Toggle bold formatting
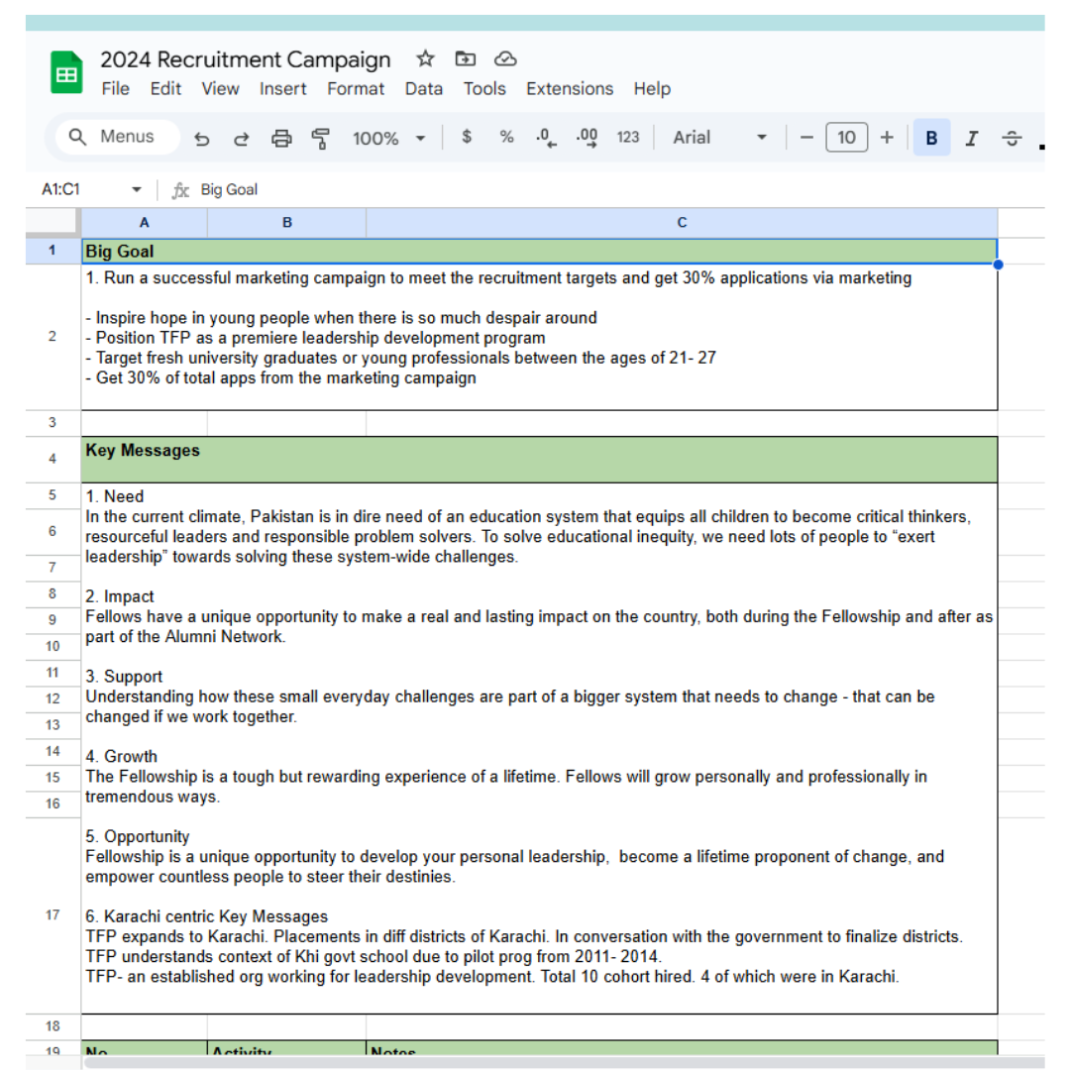Screen dimensions: 1070x1070 pos(931,138)
